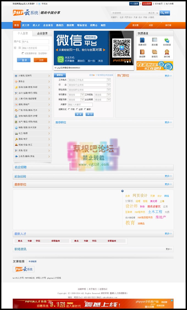Switch to the 企业登录 login tab

[x=42, y=33]
